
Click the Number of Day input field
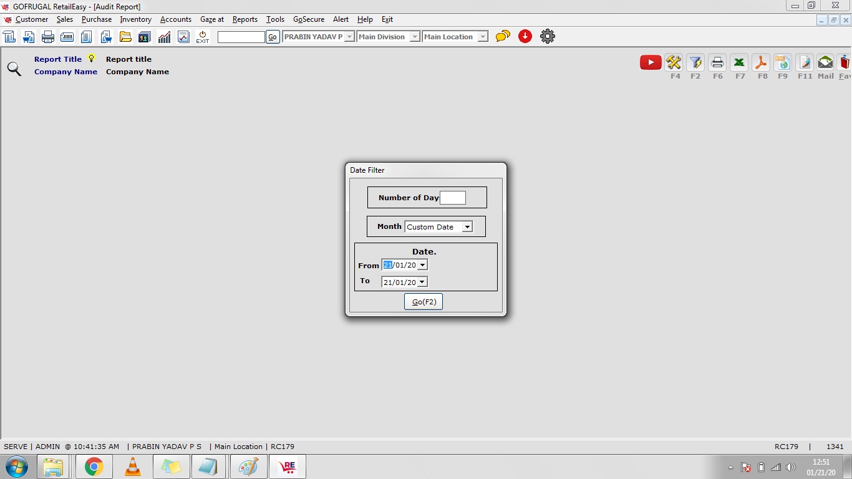(x=453, y=198)
